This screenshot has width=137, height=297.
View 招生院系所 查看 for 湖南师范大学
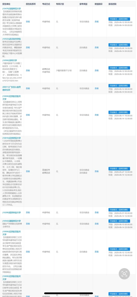click(x=28, y=224)
